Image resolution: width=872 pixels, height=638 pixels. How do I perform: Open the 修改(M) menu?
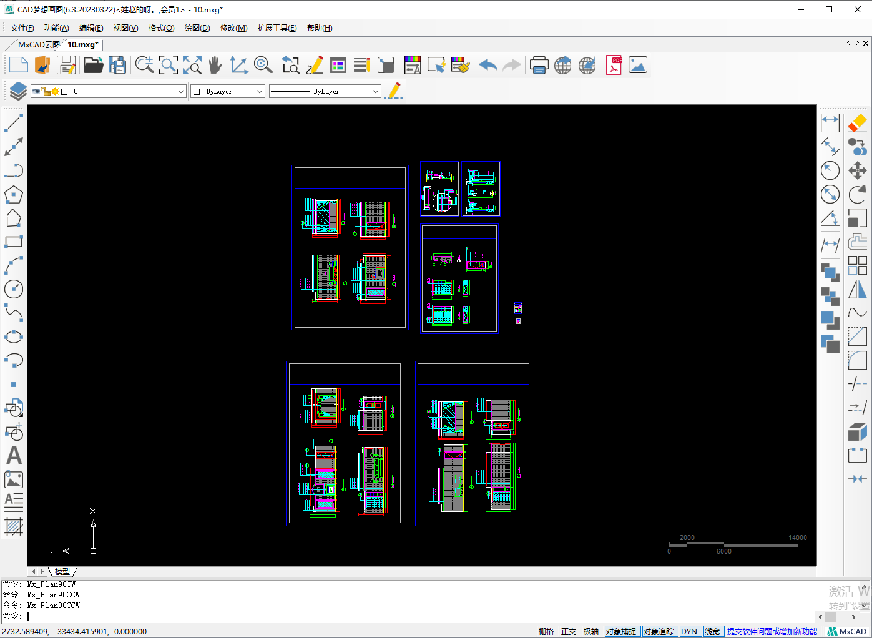tap(234, 27)
